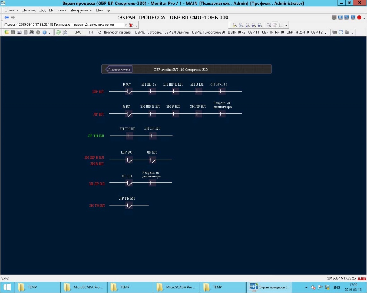Viewport: 367px width, 293px height.
Task: Click the ABB logo in status bar
Action: click(x=362, y=279)
